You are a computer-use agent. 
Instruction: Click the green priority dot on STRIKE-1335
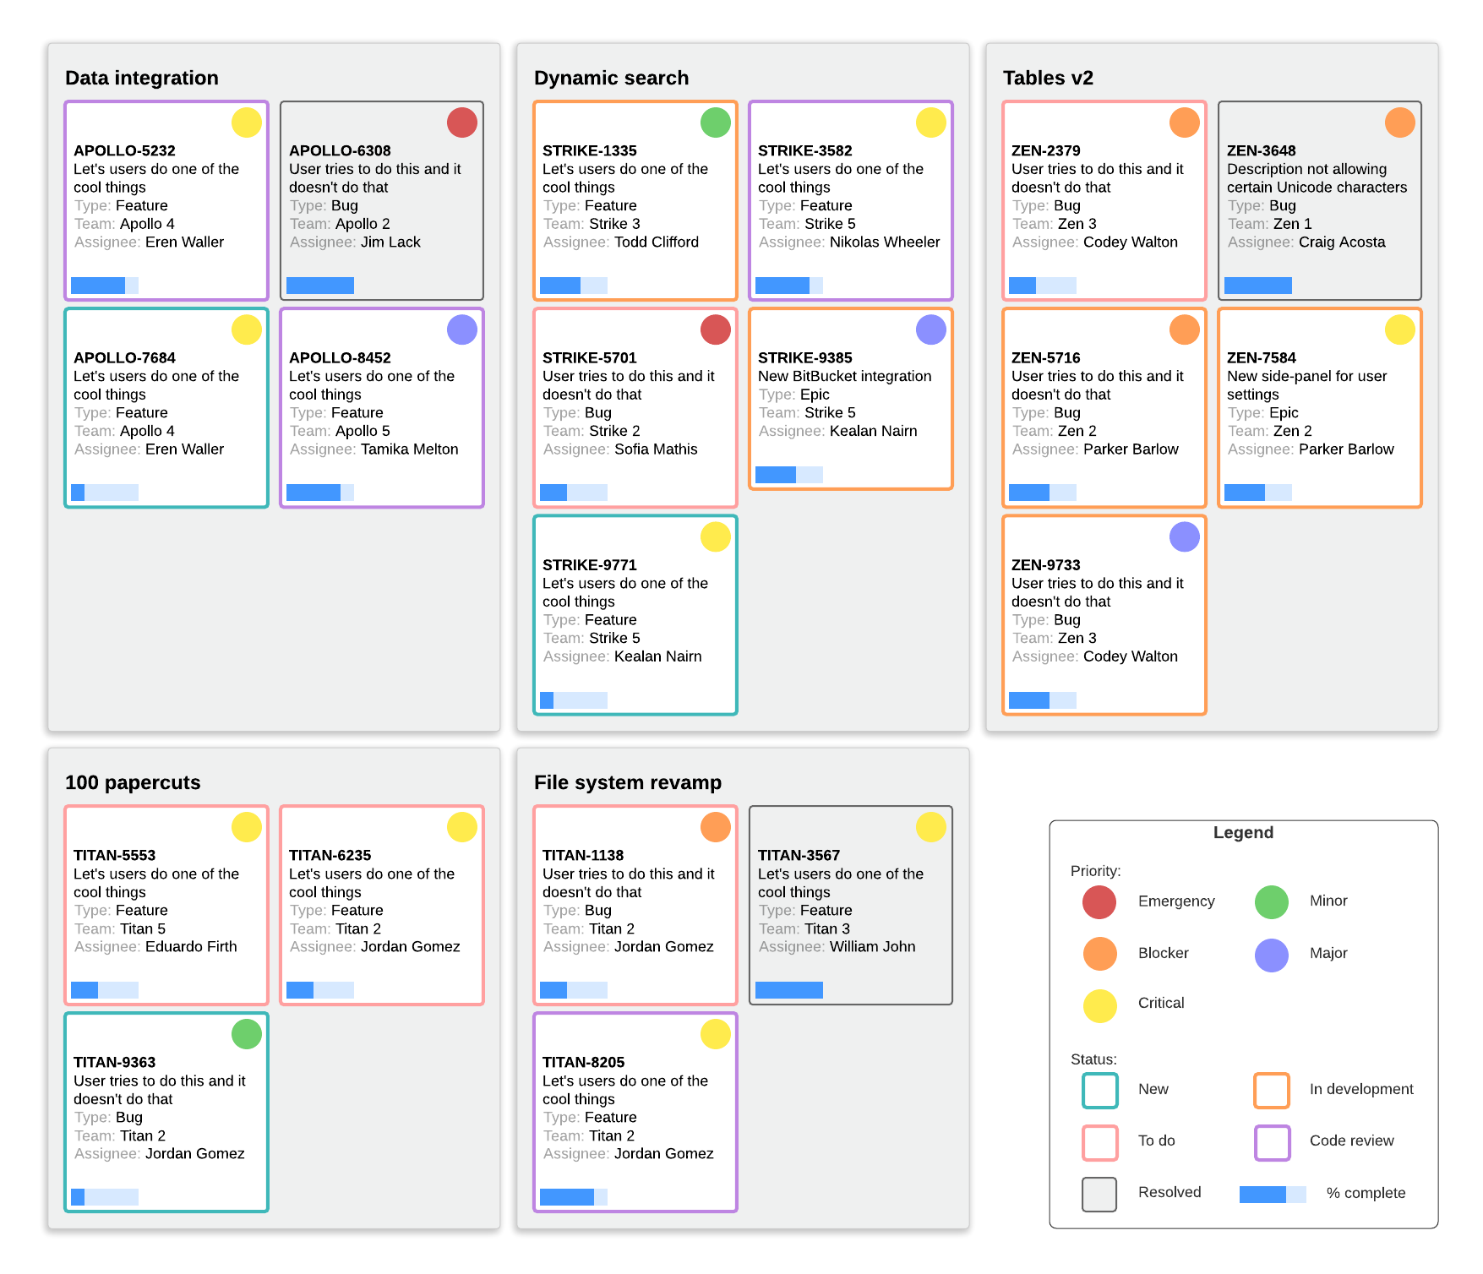point(715,122)
